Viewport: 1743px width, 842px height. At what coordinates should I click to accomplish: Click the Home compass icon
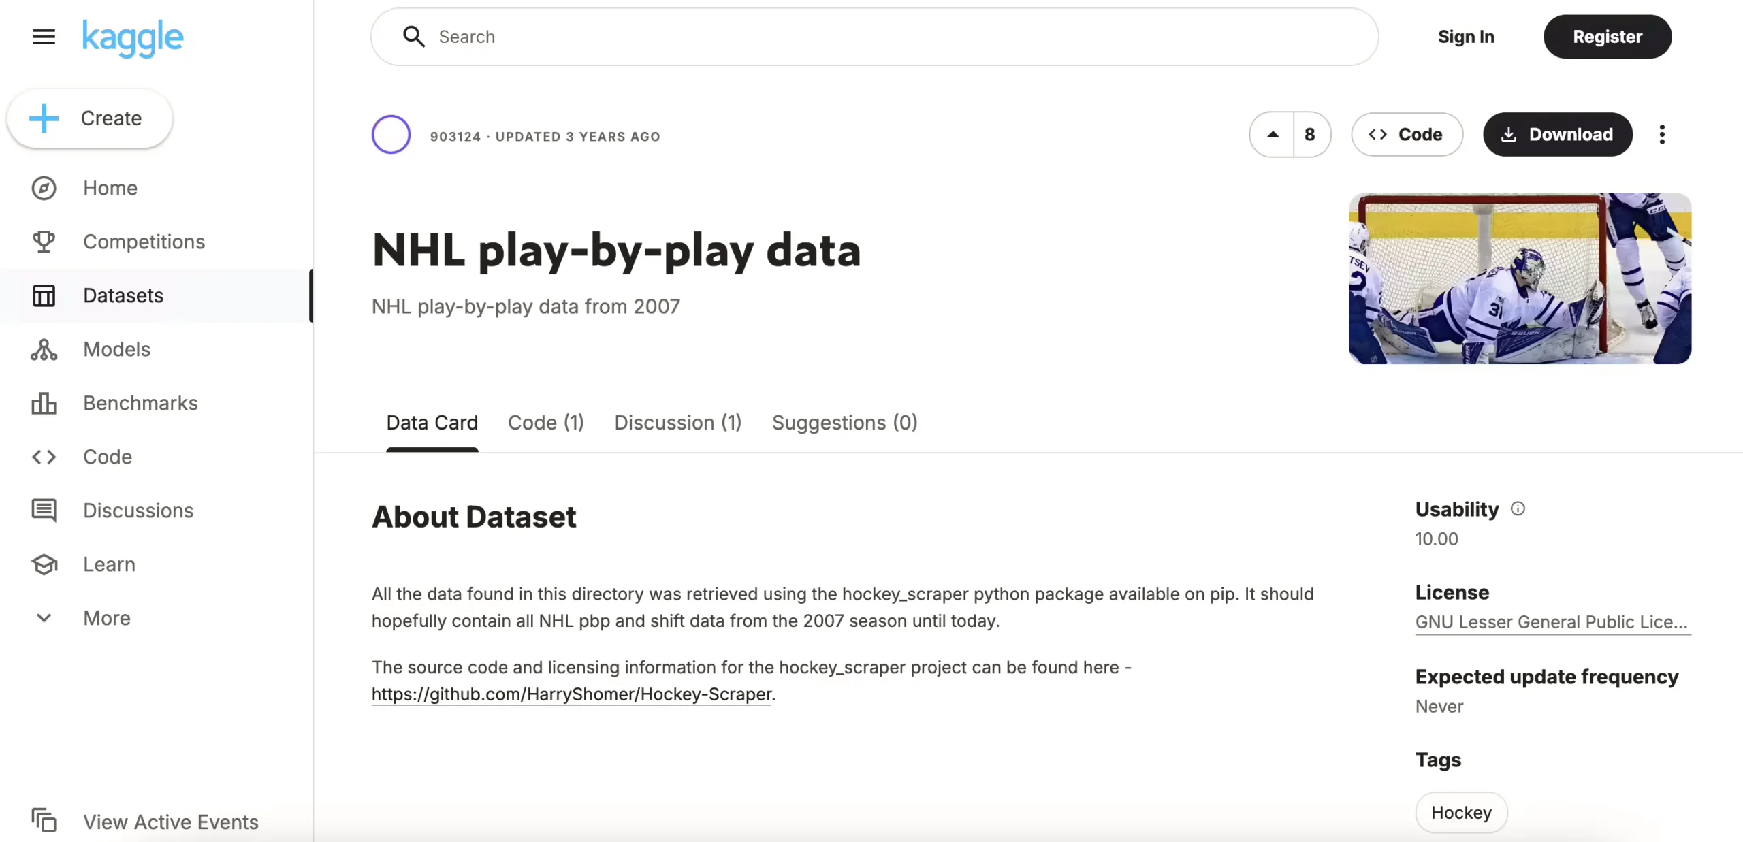[44, 188]
